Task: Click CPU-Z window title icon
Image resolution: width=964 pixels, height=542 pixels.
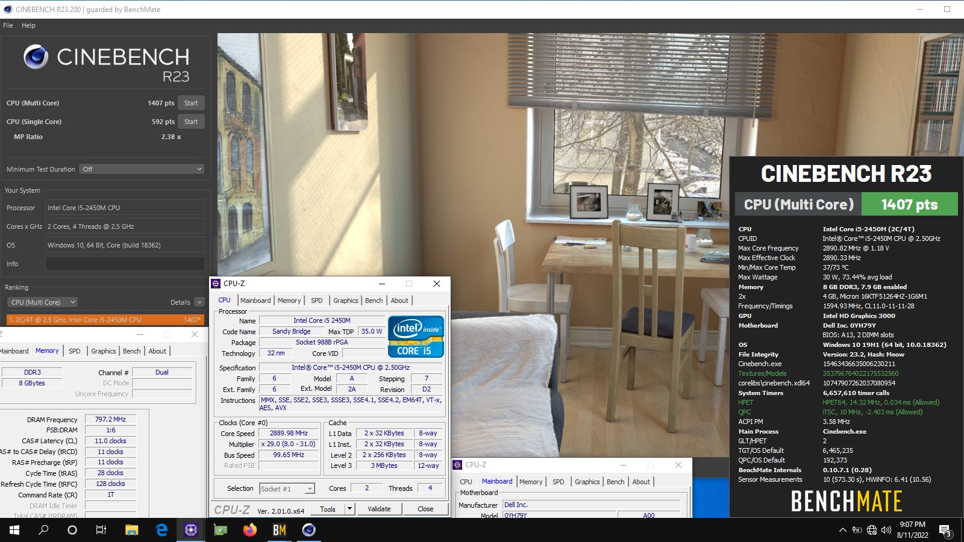Action: (216, 284)
